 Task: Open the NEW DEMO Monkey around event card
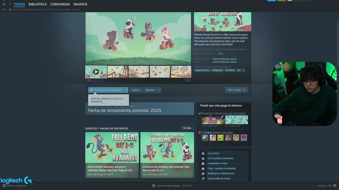coord(112,155)
